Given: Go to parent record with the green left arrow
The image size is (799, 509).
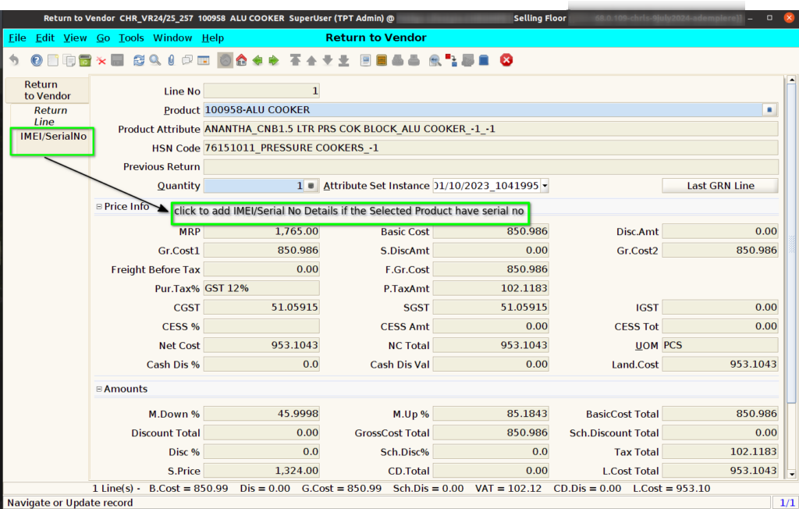Looking at the screenshot, I should 257,60.
